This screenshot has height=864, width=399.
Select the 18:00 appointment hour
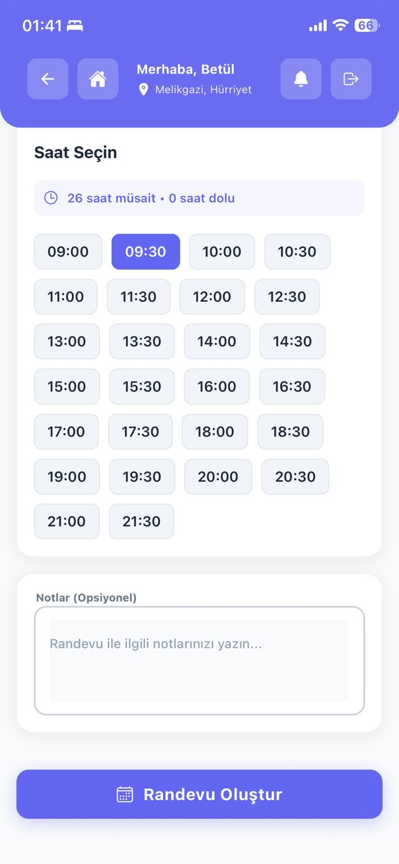215,431
